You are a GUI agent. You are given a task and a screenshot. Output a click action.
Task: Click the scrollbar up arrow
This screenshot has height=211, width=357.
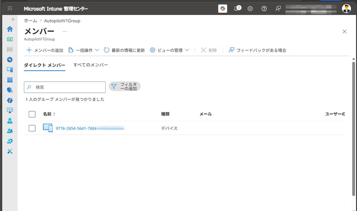click(x=353, y=59)
